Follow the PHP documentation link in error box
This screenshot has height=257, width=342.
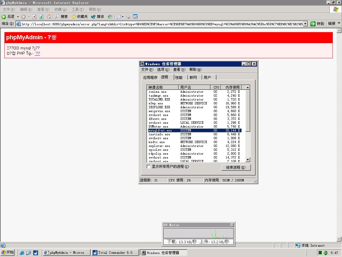(x=37, y=53)
